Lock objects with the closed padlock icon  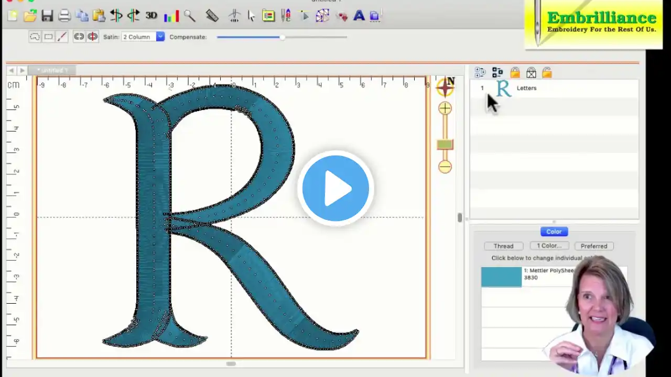(x=515, y=73)
